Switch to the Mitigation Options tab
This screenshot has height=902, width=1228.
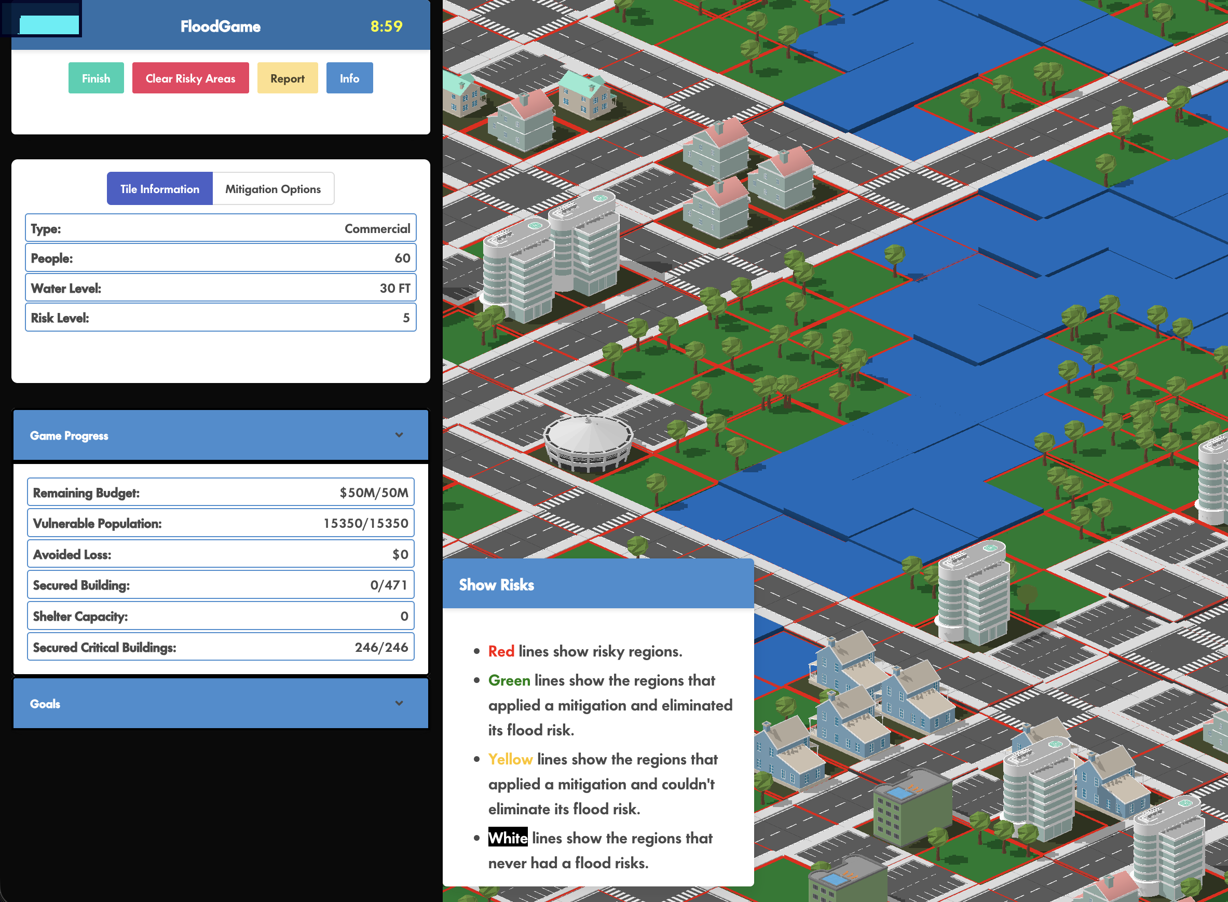[x=273, y=189]
